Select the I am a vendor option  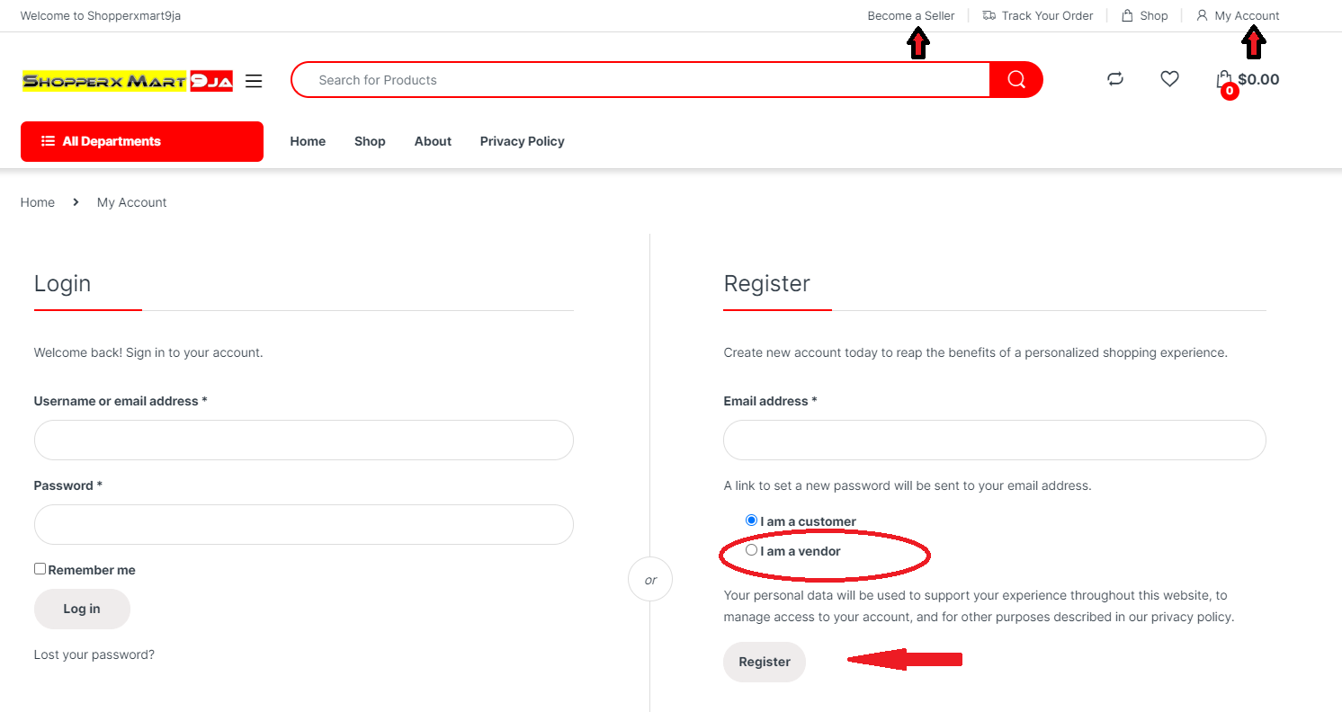[x=752, y=550]
